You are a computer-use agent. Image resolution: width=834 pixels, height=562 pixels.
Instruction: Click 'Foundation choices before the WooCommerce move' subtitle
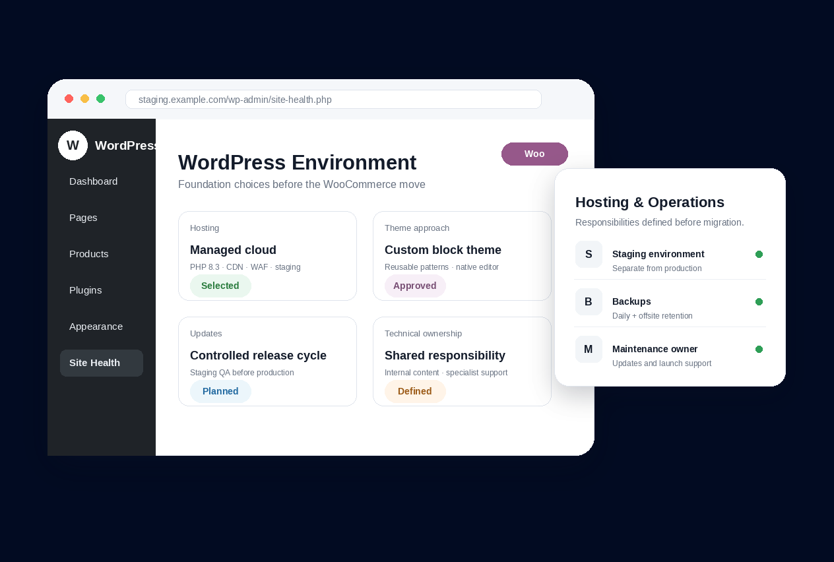pyautogui.click(x=302, y=185)
